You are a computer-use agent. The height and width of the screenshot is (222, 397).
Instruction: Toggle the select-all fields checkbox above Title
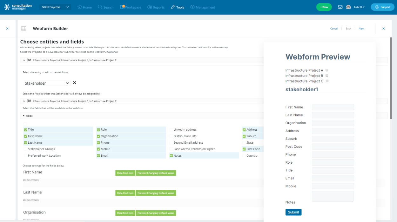click(25, 124)
